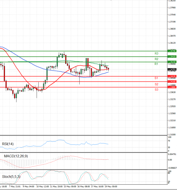This screenshot has width=177, height=190.
Task: Click the 1.32560 price axis value
Action: pos(172,113)
